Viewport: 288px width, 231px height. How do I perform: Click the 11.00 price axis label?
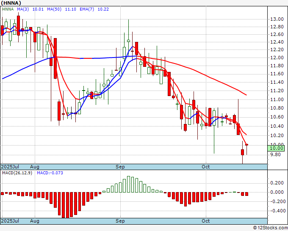pos(277,99)
